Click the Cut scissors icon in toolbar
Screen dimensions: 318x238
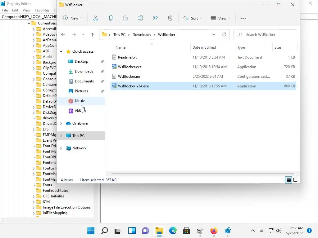click(x=96, y=18)
